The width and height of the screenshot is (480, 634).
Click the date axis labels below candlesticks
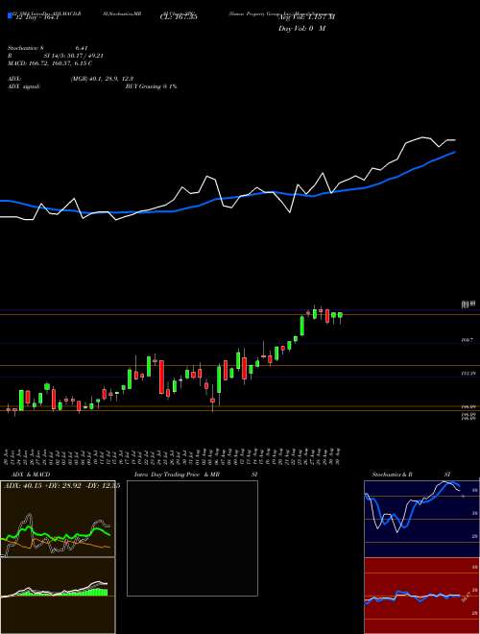click(174, 456)
